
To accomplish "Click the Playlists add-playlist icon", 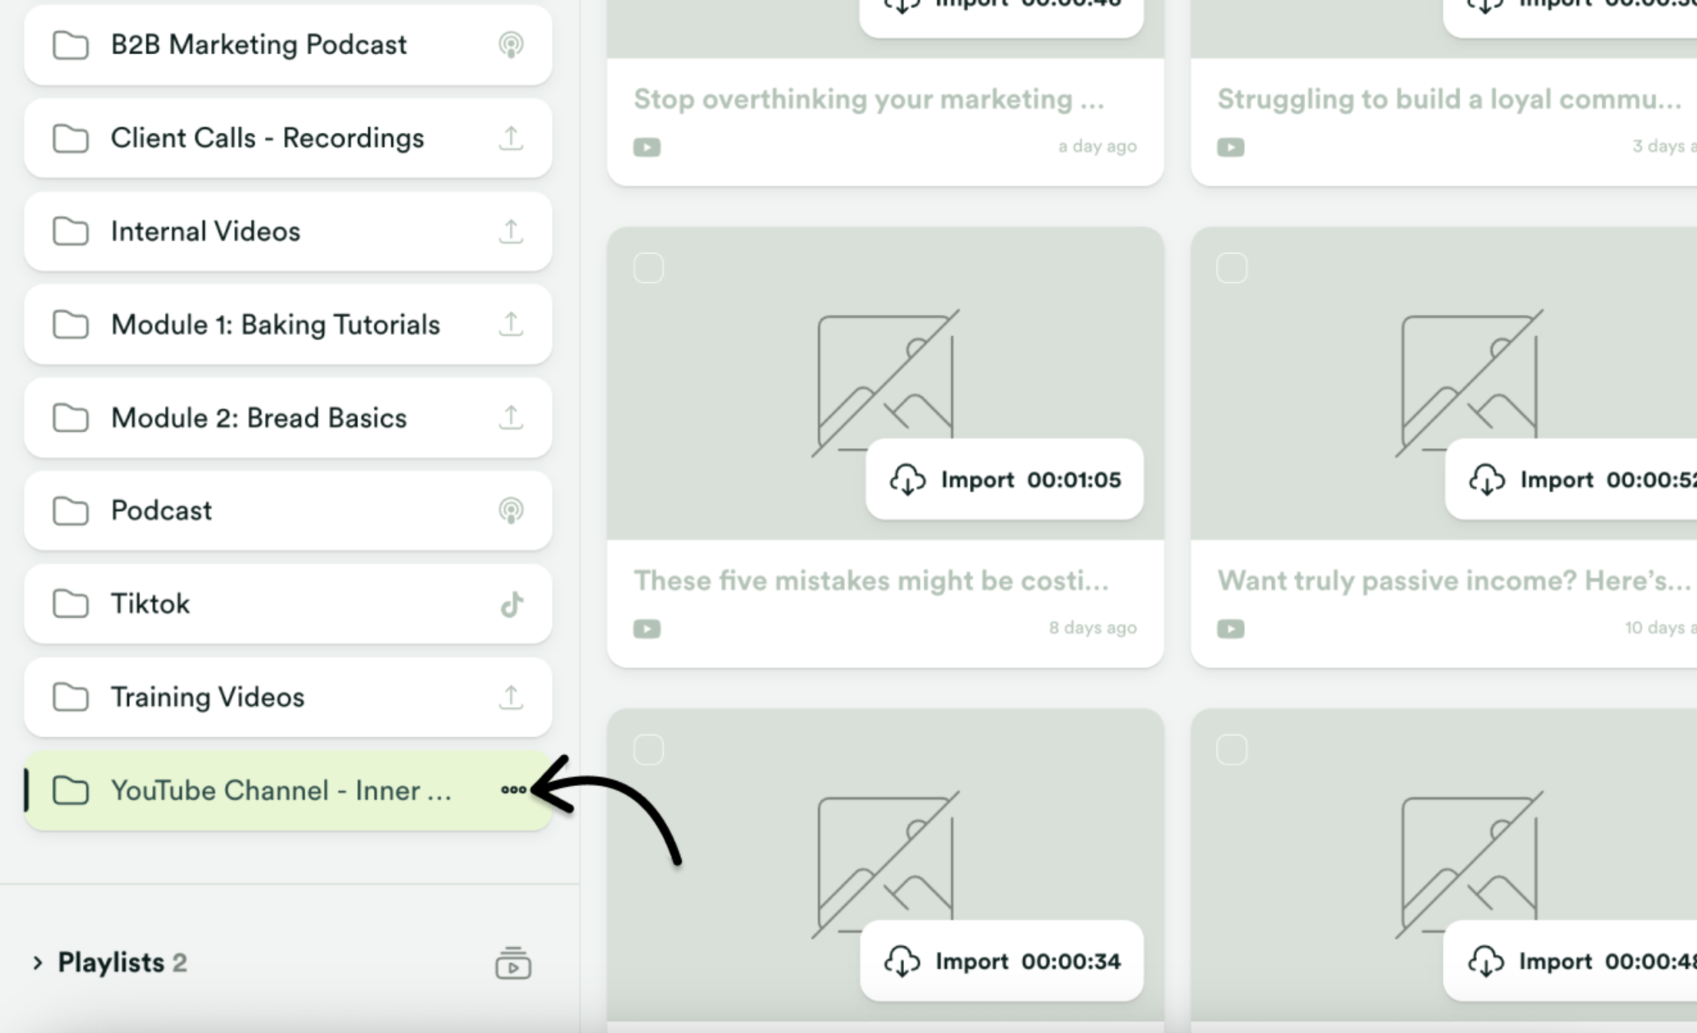I will pos(513,963).
